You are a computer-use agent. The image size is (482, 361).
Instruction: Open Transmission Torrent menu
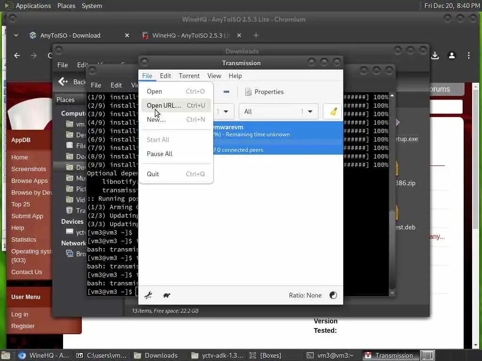click(189, 76)
